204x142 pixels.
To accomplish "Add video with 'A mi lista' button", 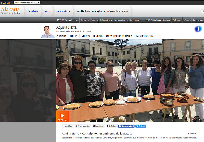I will [68, 126].
